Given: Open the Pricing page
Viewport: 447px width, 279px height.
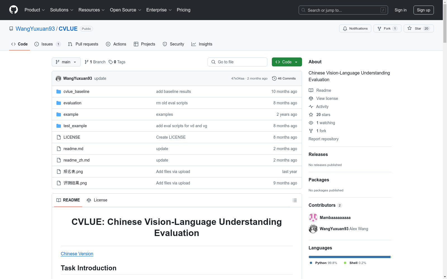Looking at the screenshot, I should click(x=184, y=10).
